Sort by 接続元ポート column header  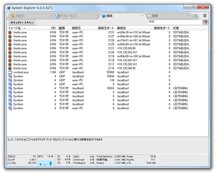pos(106,28)
